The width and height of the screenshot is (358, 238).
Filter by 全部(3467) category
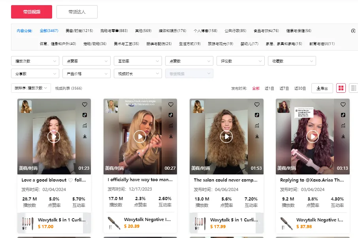point(49,31)
